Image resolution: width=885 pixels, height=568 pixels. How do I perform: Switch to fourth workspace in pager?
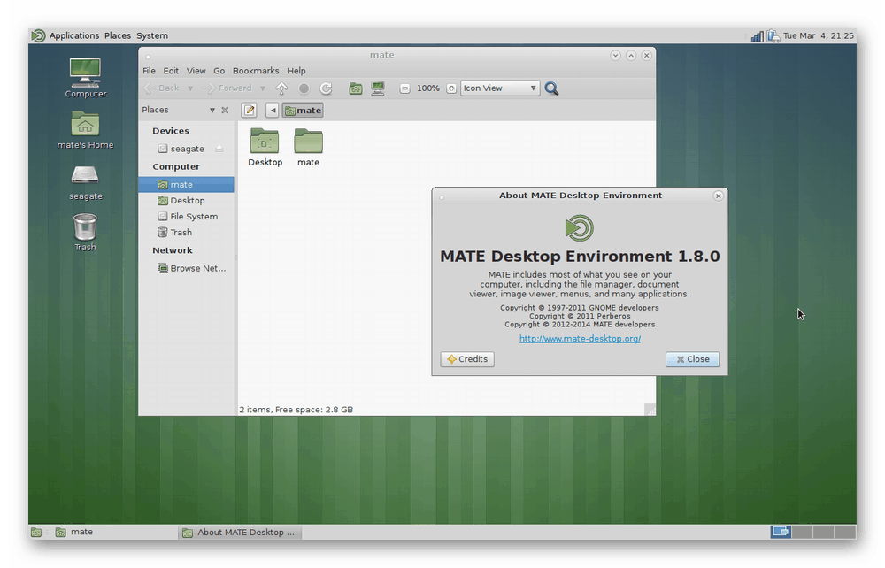click(x=845, y=532)
